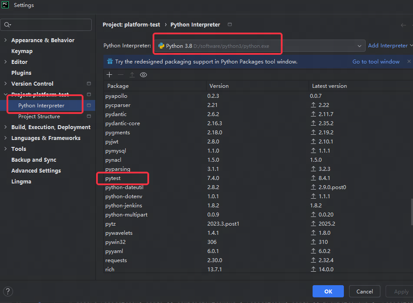The height and width of the screenshot is (303, 413).
Task: Select the pyapollo package row
Action: (x=257, y=96)
